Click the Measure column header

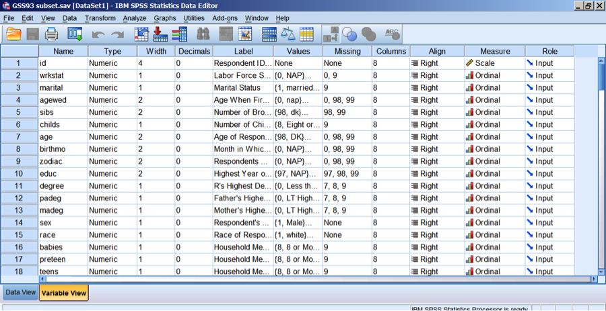click(495, 51)
